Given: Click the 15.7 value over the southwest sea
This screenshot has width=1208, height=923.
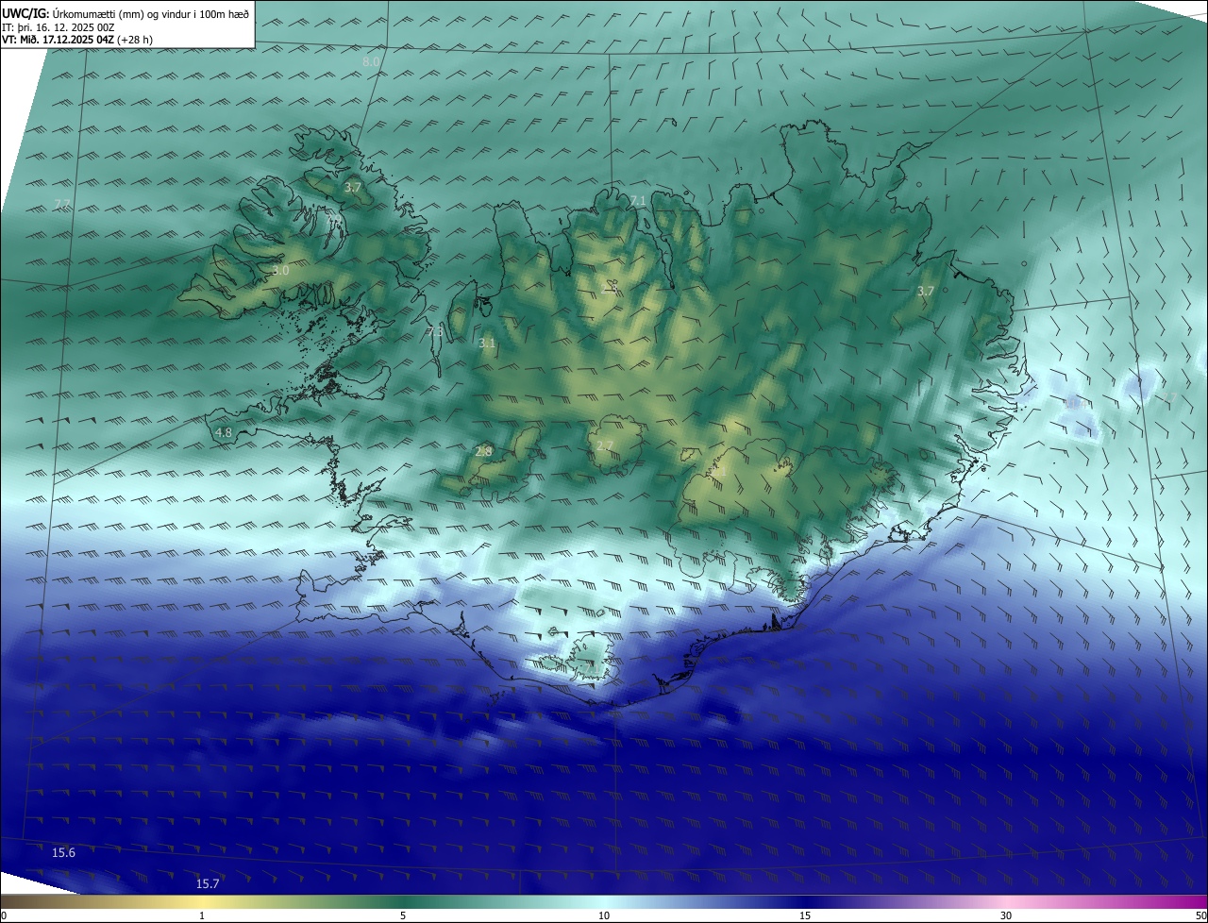Looking at the screenshot, I should (208, 883).
